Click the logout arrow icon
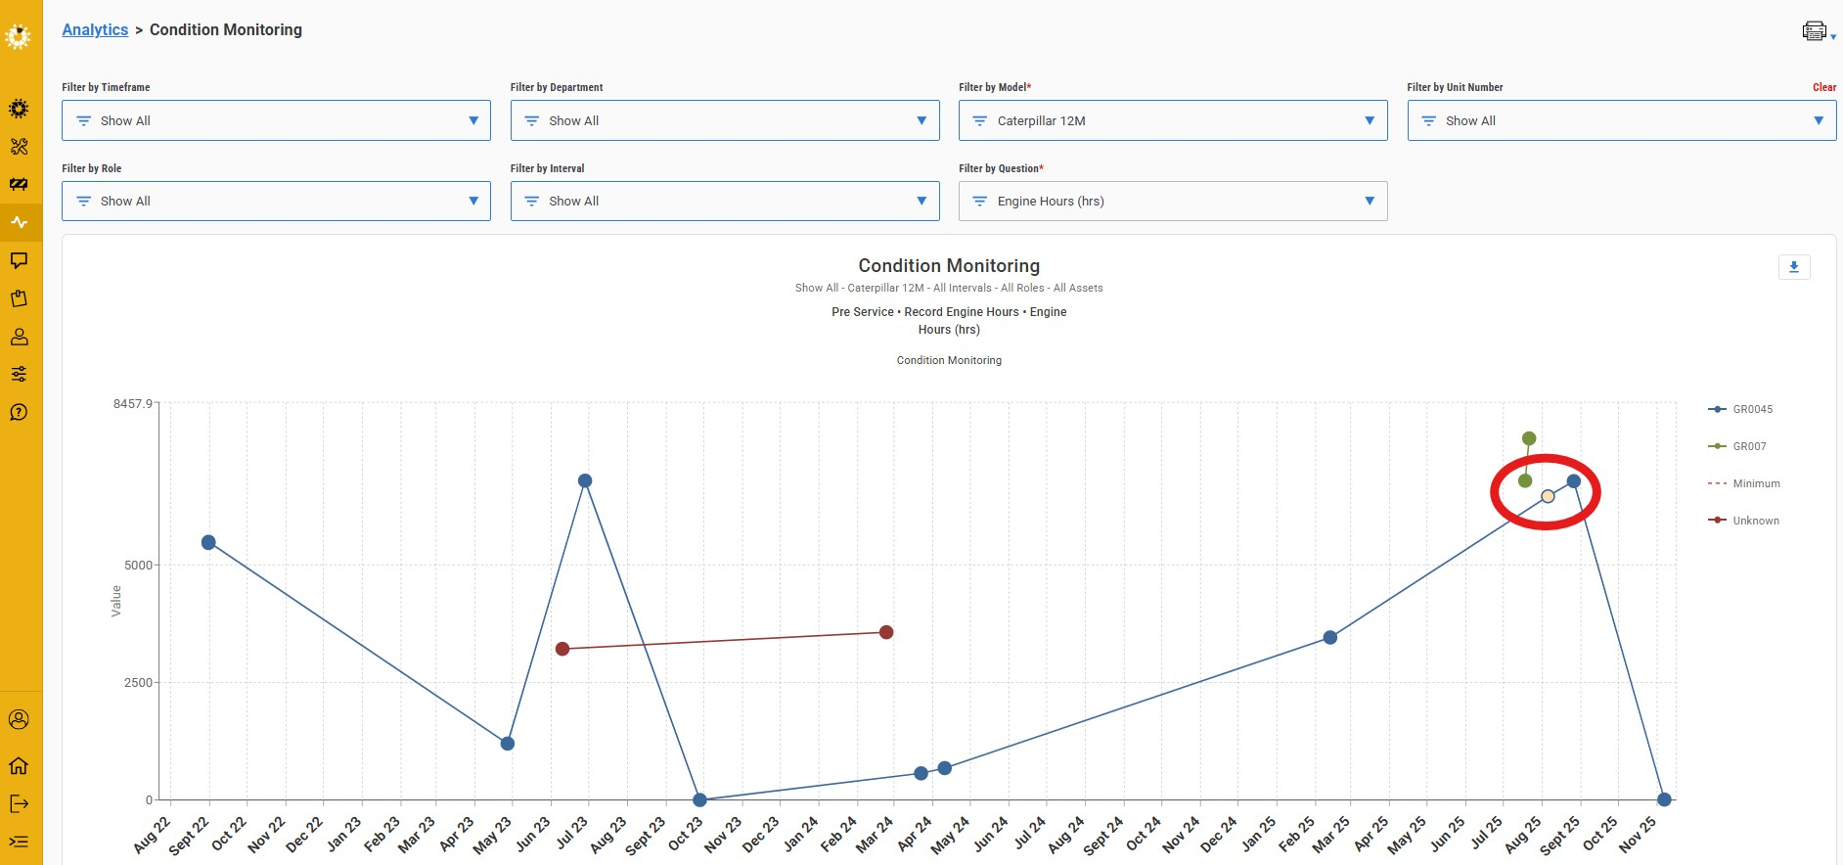The image size is (1843, 865). tap(19, 803)
